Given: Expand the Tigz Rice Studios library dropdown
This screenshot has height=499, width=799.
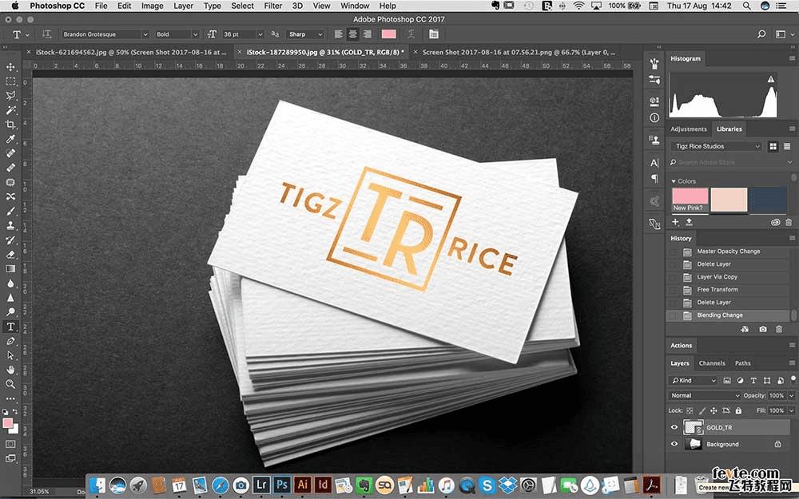Looking at the screenshot, I should 717,146.
